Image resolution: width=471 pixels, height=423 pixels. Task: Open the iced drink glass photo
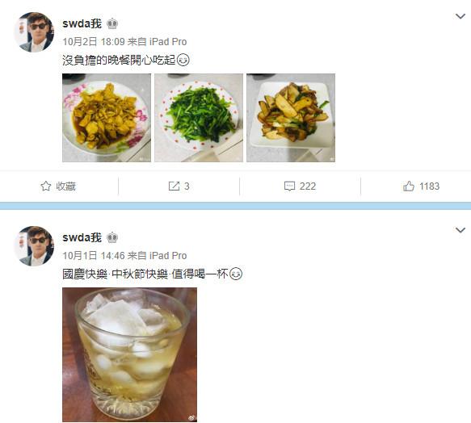tap(130, 355)
